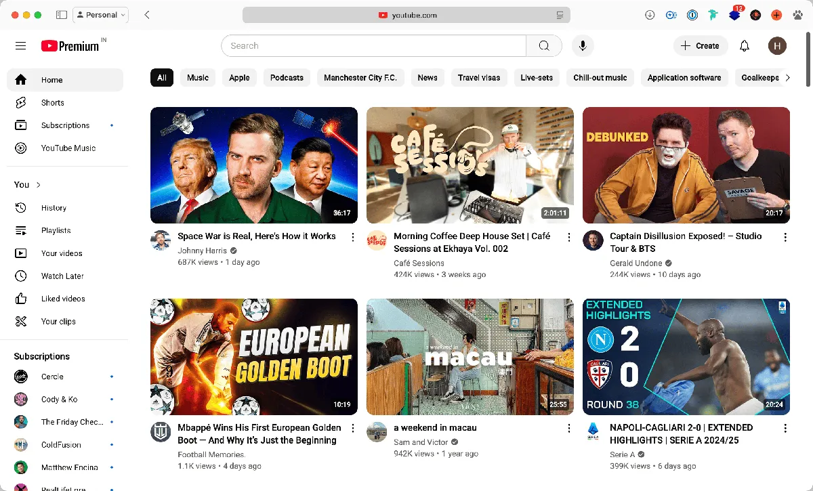Show more topic chips with the right arrow

click(x=787, y=78)
